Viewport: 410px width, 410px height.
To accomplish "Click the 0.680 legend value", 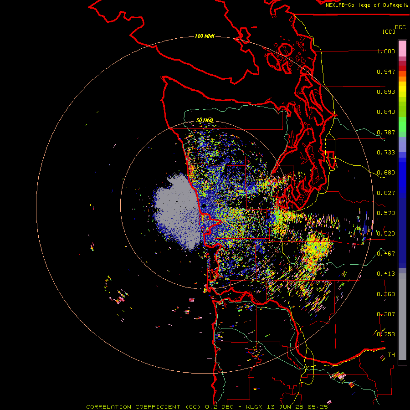I will click(x=386, y=173).
